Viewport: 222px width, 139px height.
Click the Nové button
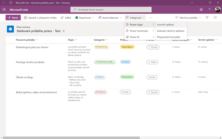pos(13,18)
